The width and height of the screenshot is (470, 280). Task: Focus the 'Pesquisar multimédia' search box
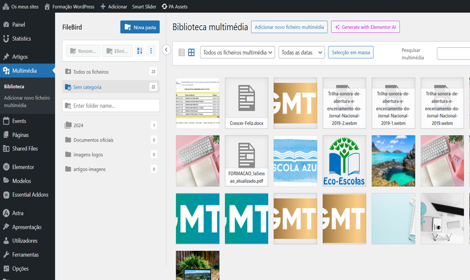click(454, 54)
